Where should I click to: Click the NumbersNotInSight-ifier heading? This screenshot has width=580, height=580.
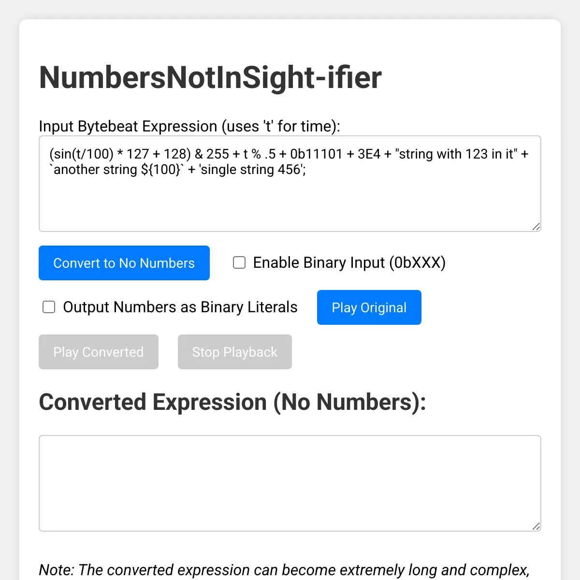[210, 77]
